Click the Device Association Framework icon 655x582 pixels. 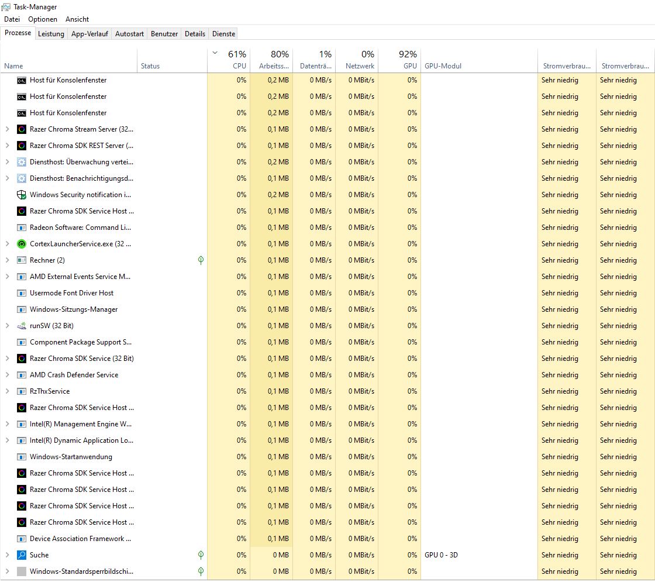[22, 539]
